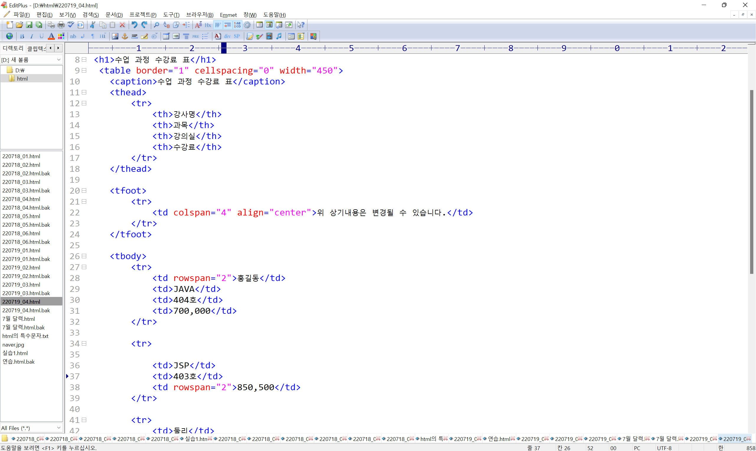Insert an image using the picture icon
The height and width of the screenshot is (451, 756).
[115, 36]
